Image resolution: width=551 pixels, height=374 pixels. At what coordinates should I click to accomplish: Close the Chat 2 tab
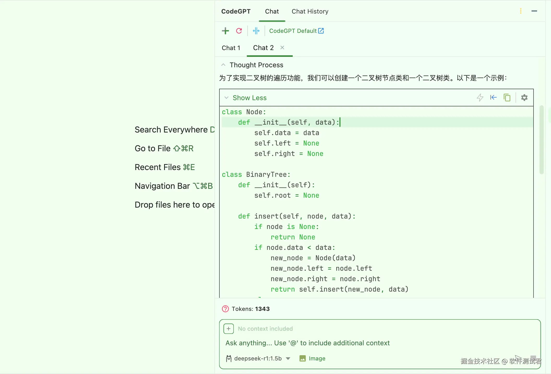[x=282, y=47]
